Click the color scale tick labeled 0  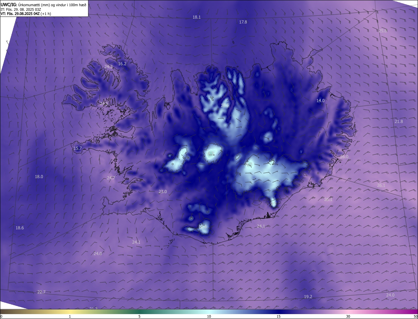tap(1, 316)
